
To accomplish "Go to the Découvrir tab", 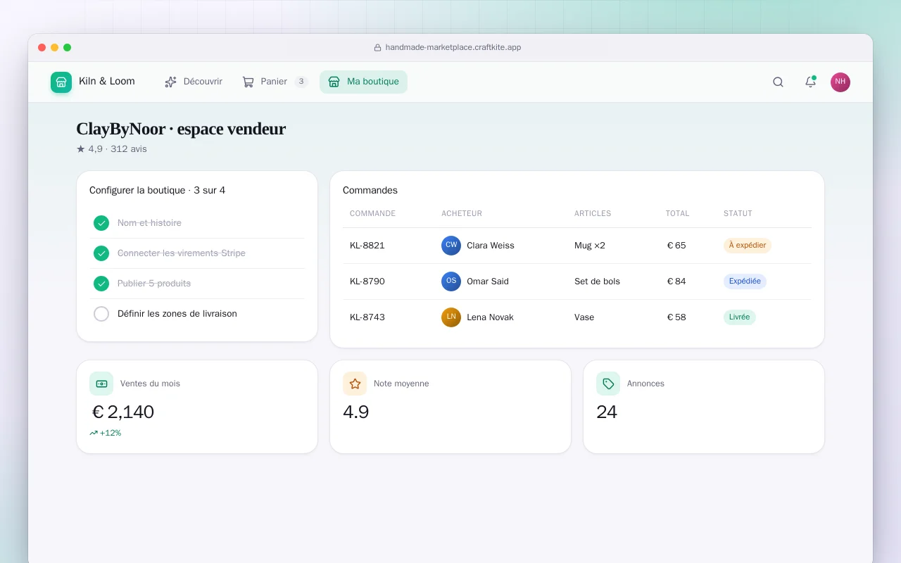I will pos(194,82).
